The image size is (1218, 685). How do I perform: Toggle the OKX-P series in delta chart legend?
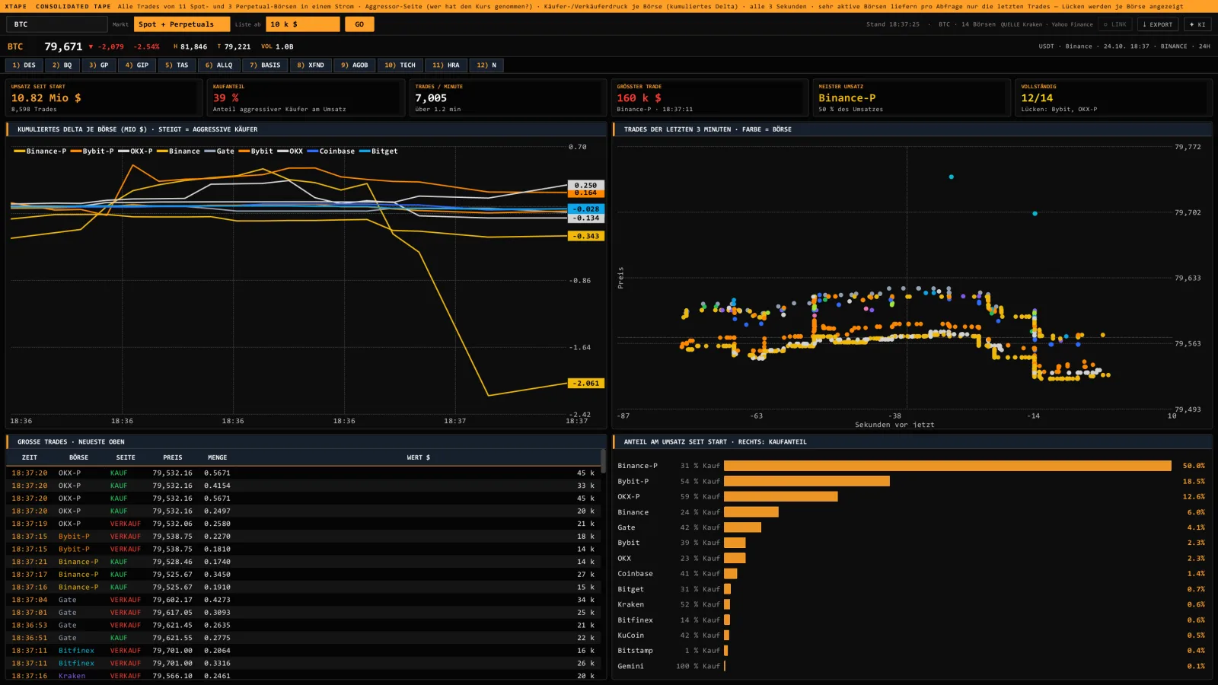coord(136,151)
